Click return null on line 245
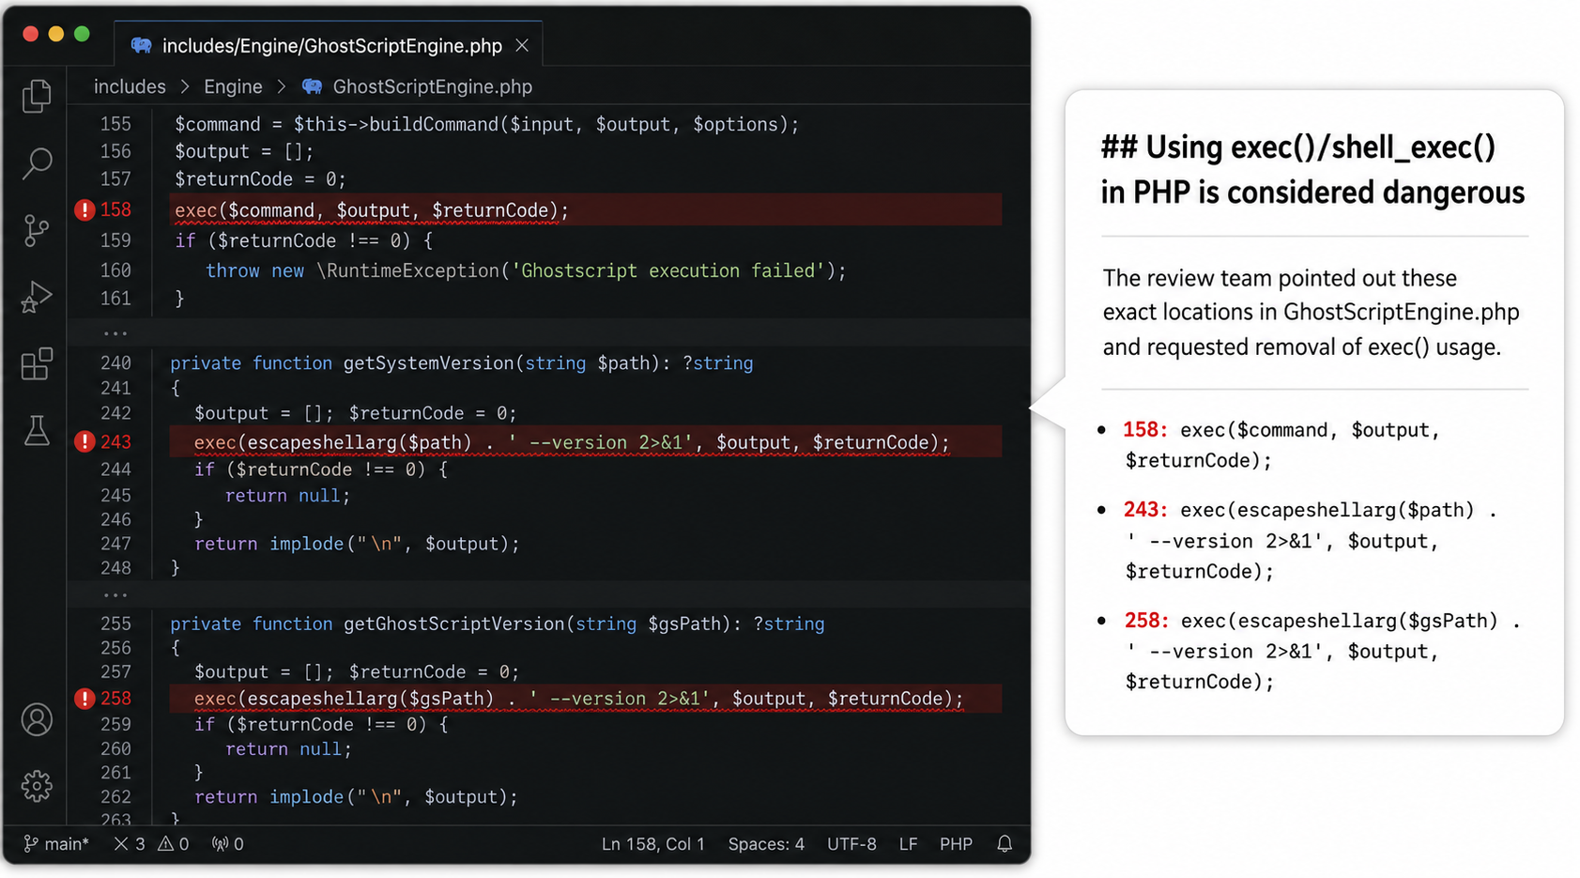The height and width of the screenshot is (878, 1580). (287, 495)
